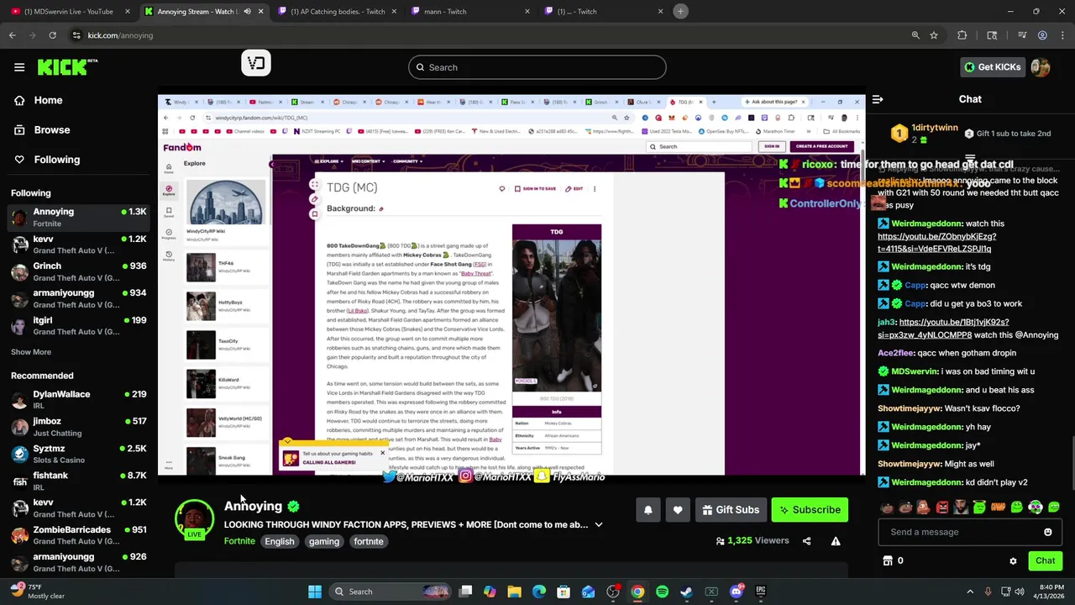Open ZombieBarricades recommended channel
Screen dimensions: 1075x605
79,535
